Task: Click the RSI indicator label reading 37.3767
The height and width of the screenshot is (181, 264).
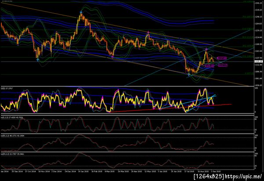Action: tap(7, 89)
